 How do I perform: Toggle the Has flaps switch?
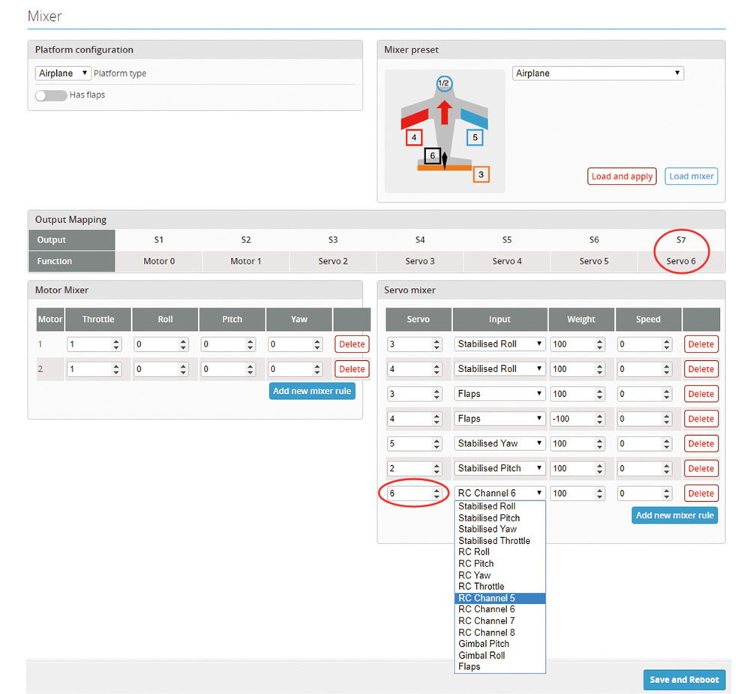click(x=50, y=95)
